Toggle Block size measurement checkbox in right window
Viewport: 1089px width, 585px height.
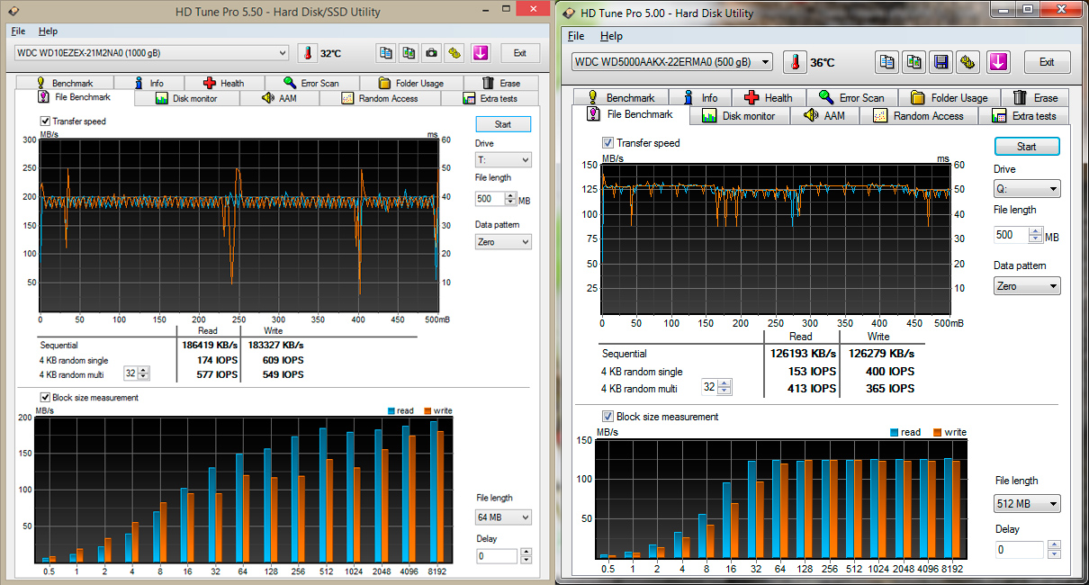tap(608, 417)
